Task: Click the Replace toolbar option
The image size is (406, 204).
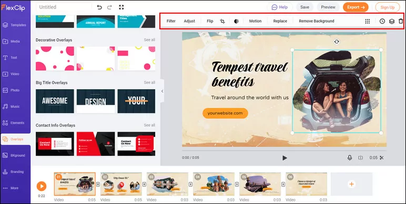Action: click(280, 21)
